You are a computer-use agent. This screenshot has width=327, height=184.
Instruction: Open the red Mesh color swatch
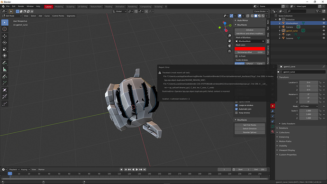(250, 48)
